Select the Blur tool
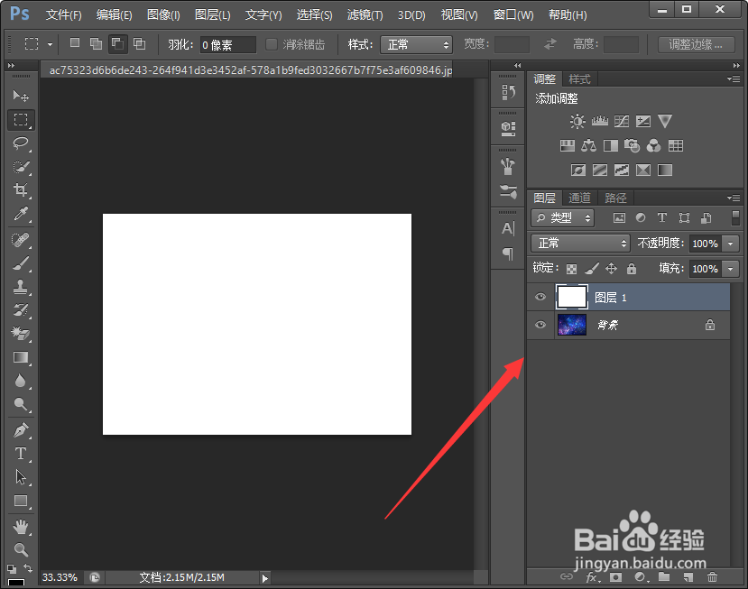Image resolution: width=748 pixels, height=589 pixels. 21,381
